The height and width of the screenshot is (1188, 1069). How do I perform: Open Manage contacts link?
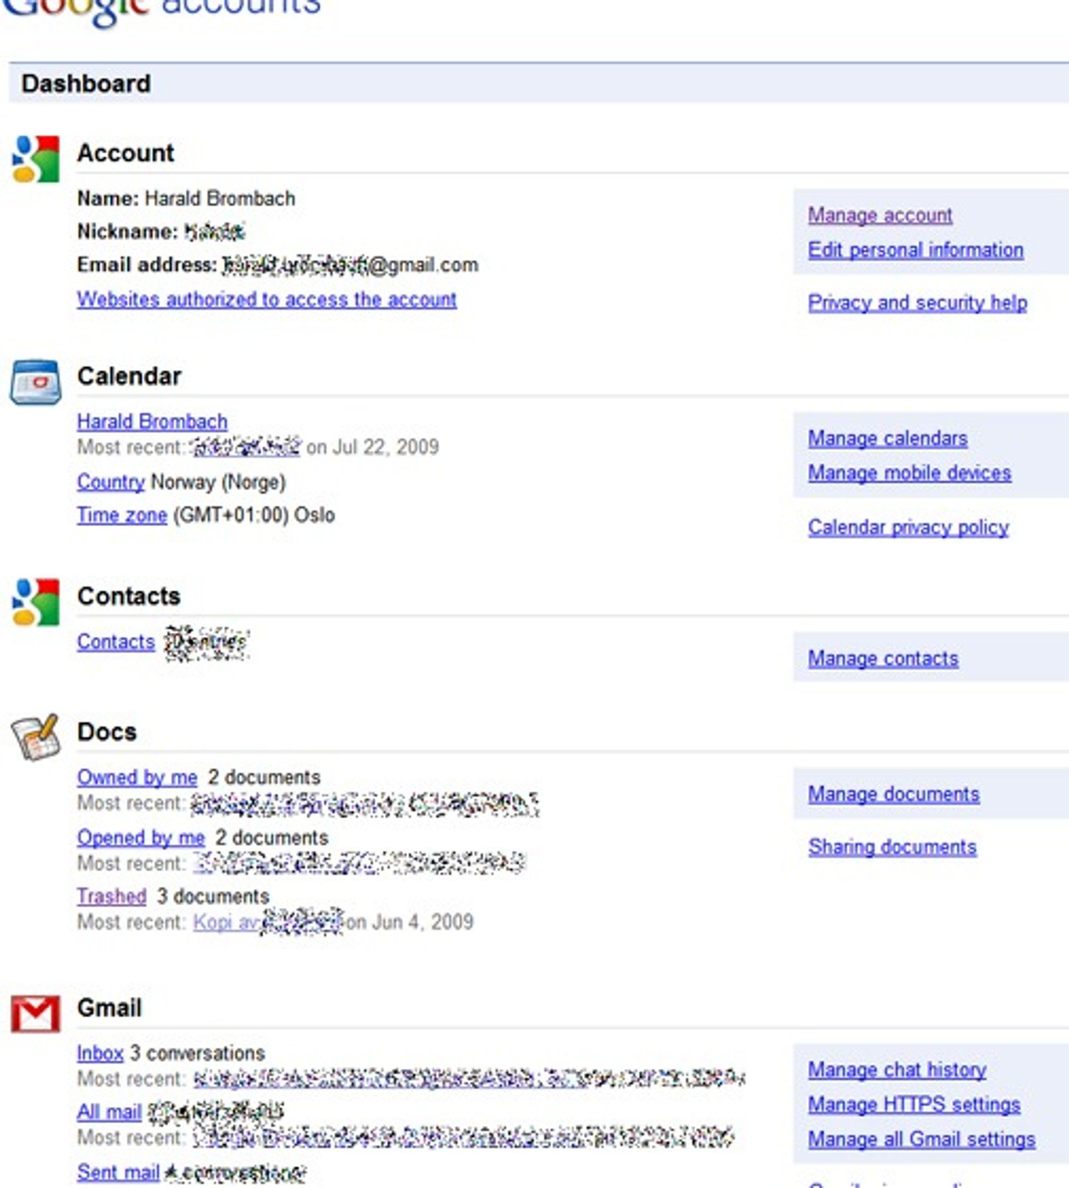[x=883, y=659]
